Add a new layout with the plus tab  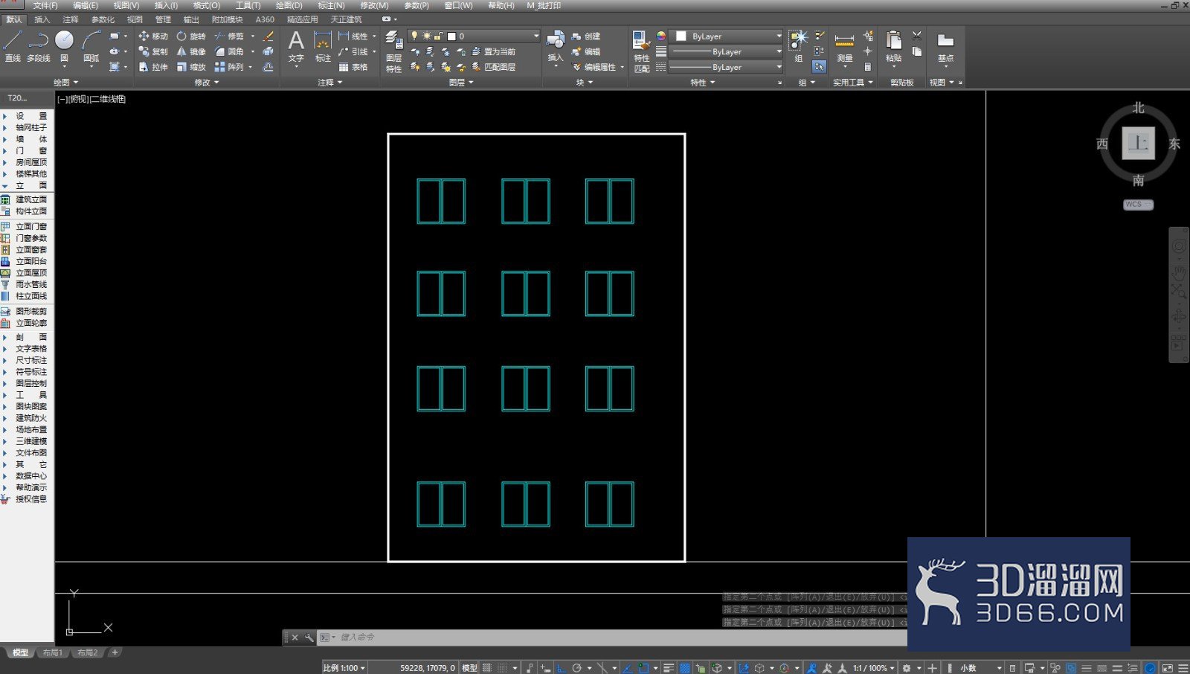[x=115, y=652]
